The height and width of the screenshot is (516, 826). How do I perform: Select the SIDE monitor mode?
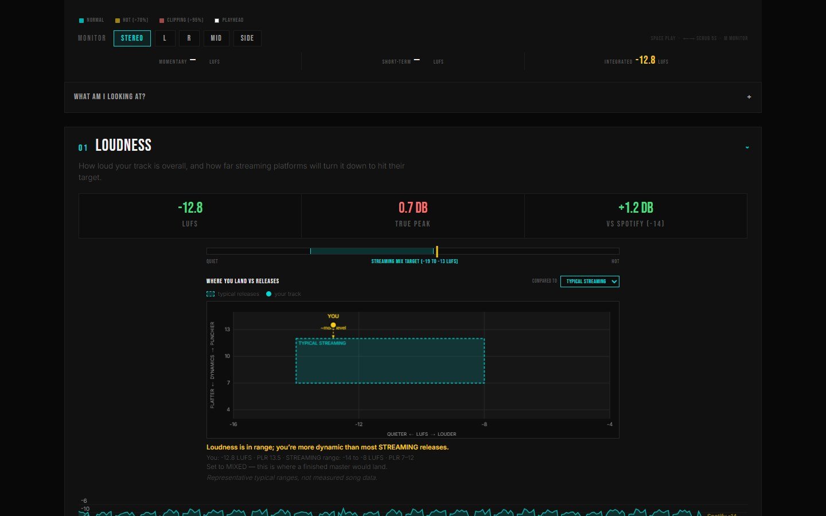[x=247, y=38]
